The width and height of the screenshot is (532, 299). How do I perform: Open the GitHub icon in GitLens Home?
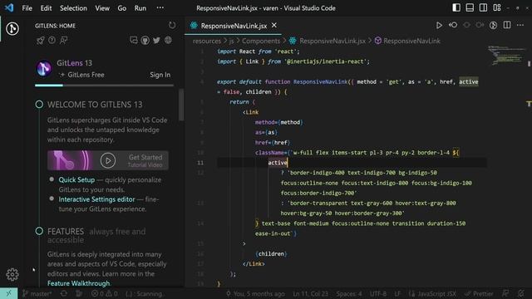pos(145,41)
